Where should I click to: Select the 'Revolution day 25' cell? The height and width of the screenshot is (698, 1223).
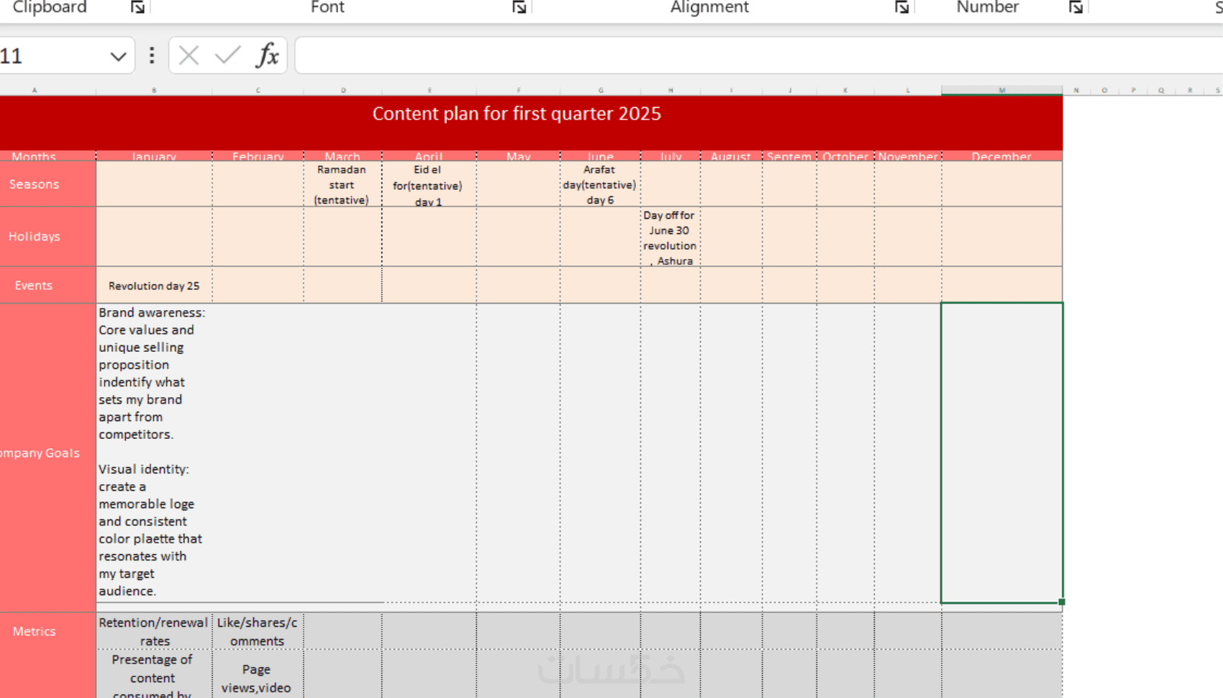point(154,286)
